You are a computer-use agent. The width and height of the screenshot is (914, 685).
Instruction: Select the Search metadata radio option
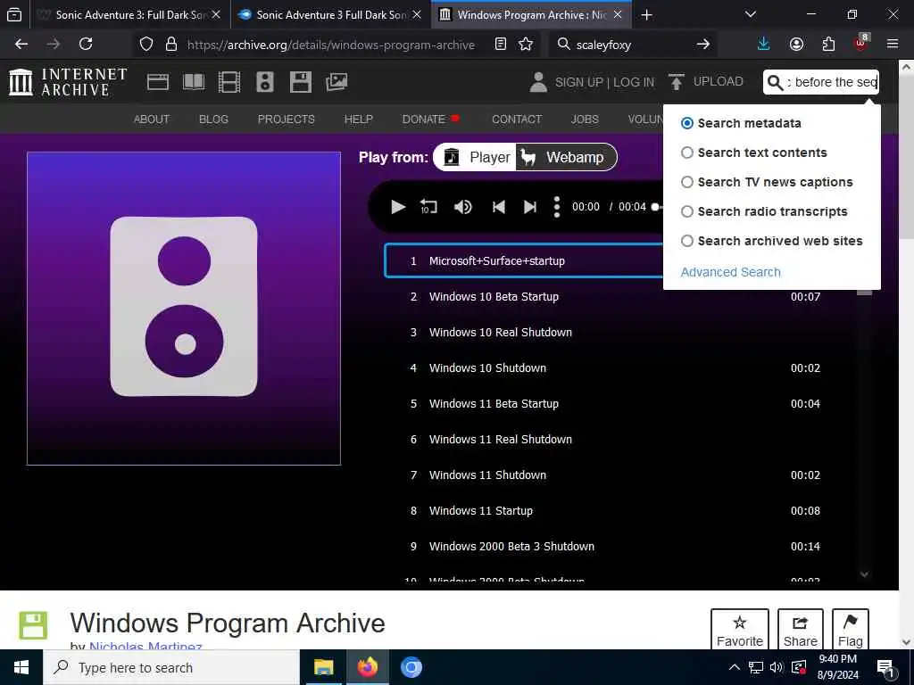point(687,123)
